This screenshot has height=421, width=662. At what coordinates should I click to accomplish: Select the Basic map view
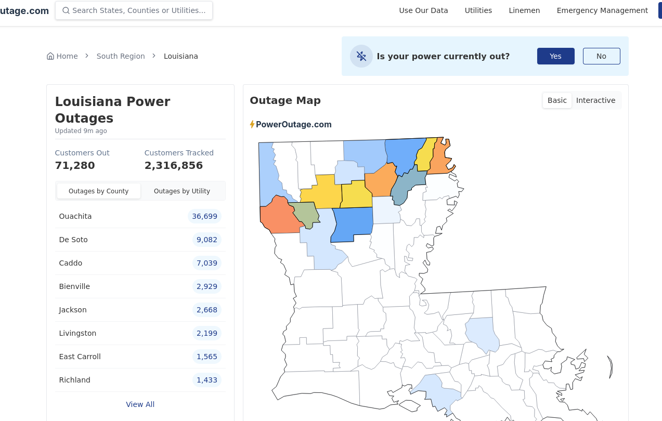tap(557, 100)
